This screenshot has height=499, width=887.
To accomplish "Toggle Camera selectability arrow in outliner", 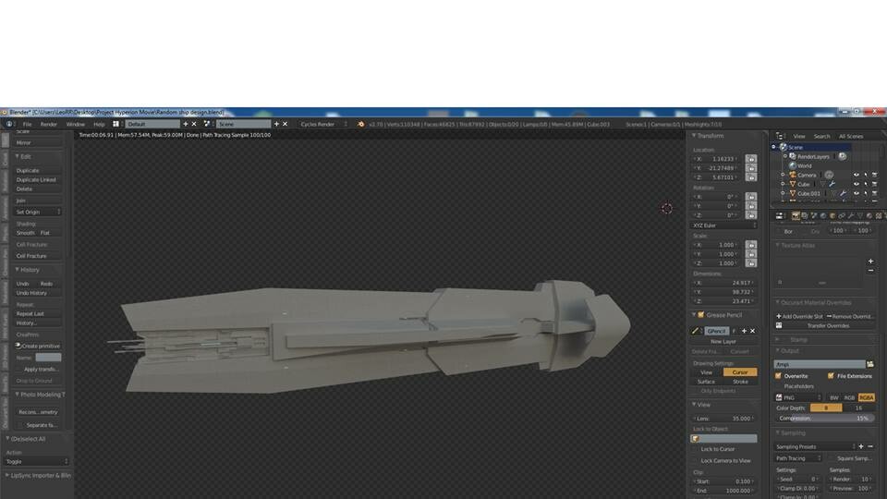I will tap(866, 175).
